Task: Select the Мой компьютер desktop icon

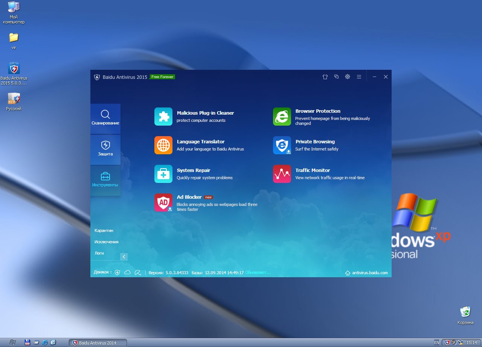Action: pyautogui.click(x=14, y=12)
